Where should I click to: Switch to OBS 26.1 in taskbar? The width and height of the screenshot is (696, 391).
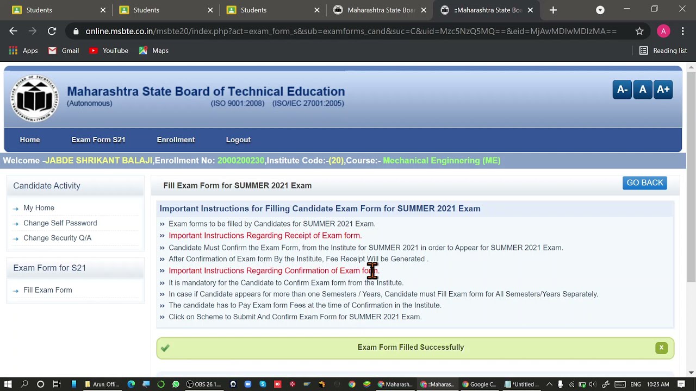click(x=203, y=384)
